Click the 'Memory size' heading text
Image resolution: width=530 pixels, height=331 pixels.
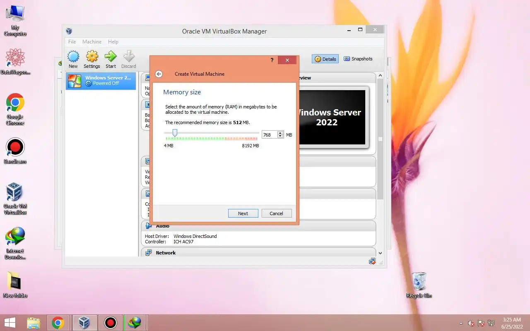click(182, 92)
